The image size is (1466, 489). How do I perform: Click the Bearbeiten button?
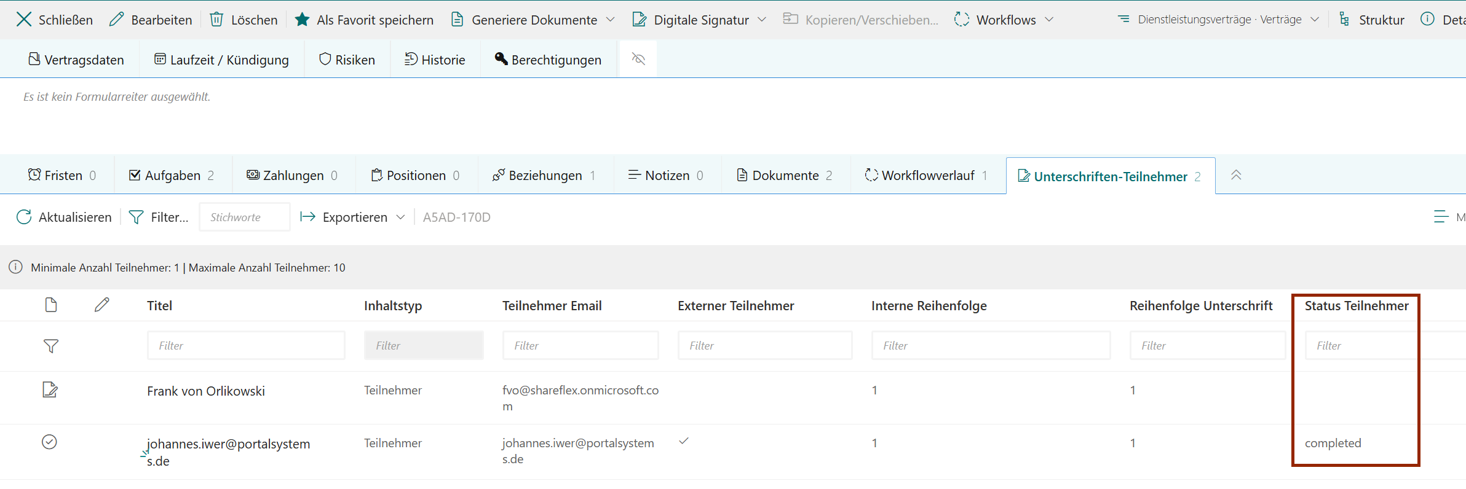[151, 20]
